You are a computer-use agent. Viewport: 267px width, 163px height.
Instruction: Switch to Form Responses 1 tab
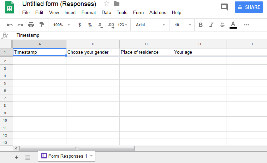67,156
